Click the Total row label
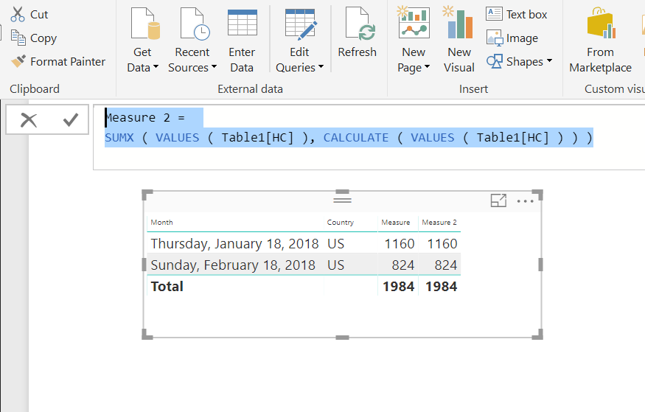645x412 pixels. click(x=167, y=286)
